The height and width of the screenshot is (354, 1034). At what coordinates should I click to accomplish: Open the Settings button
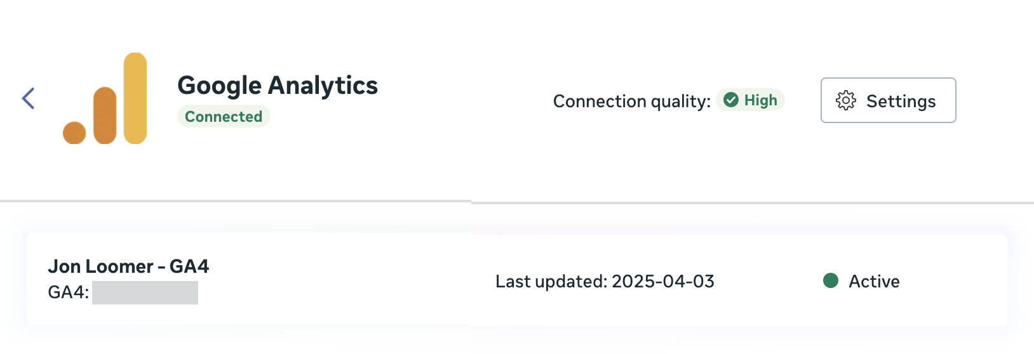(x=888, y=100)
